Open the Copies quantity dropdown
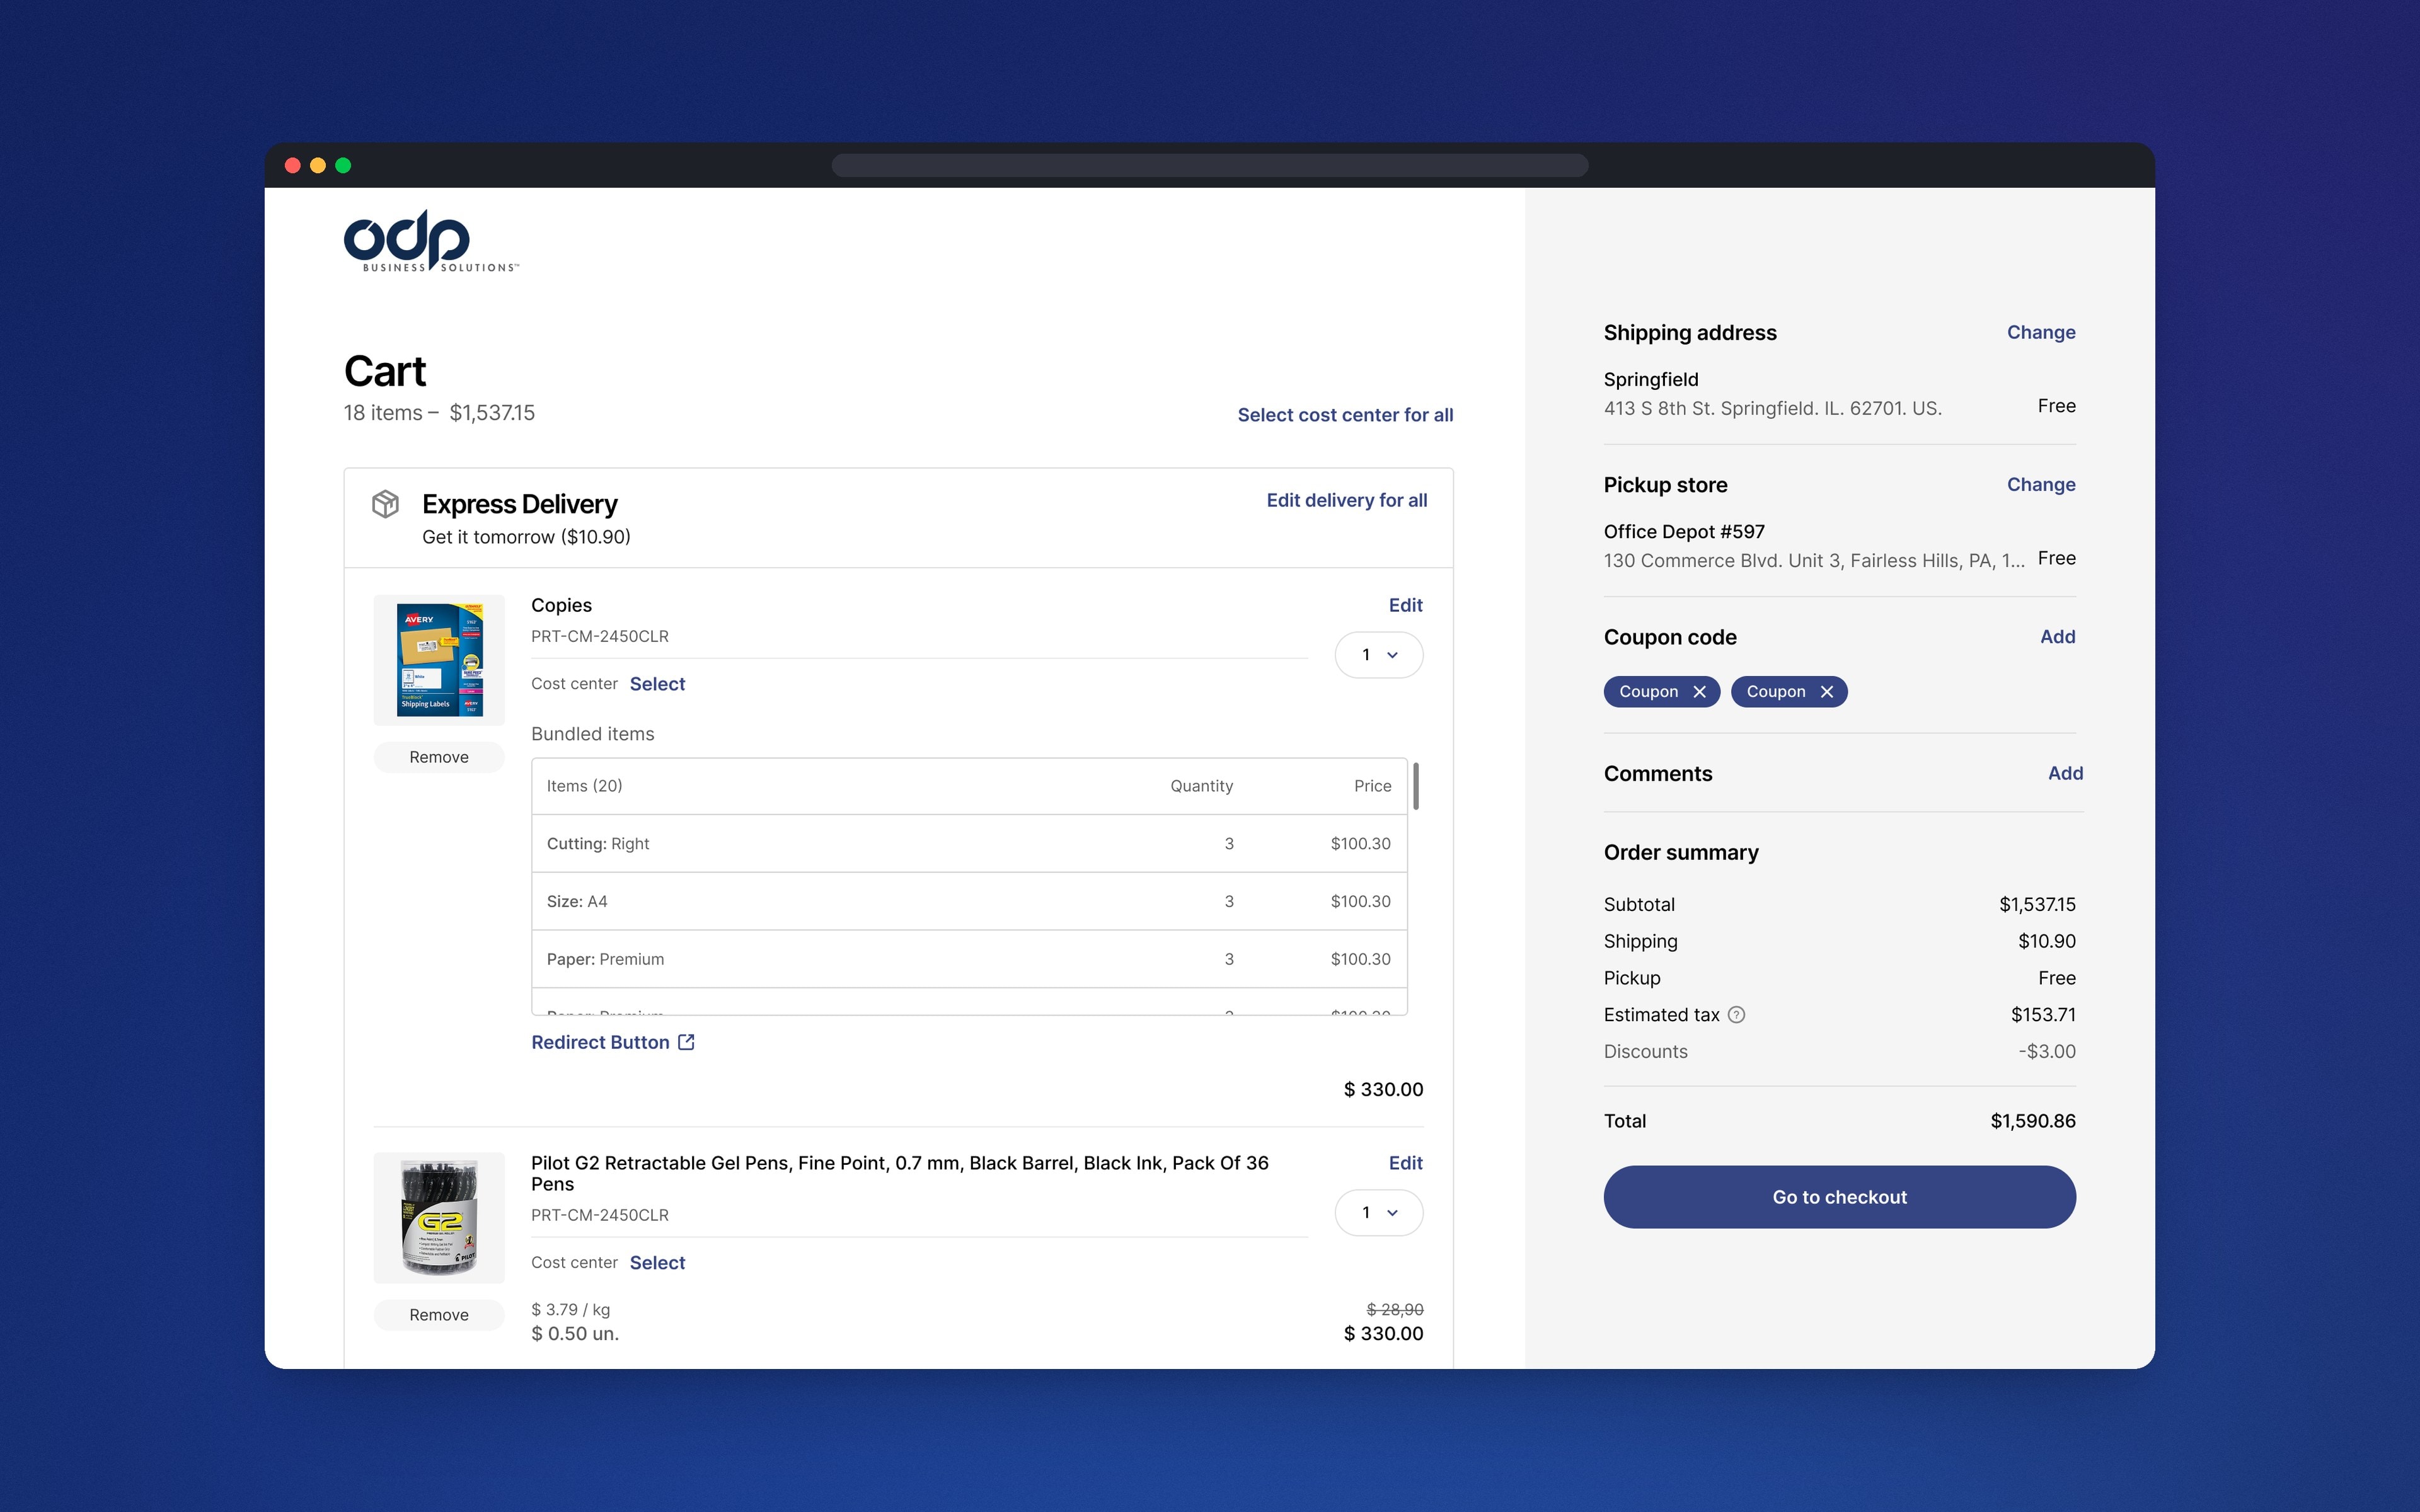The width and height of the screenshot is (2420, 1512). click(1379, 655)
